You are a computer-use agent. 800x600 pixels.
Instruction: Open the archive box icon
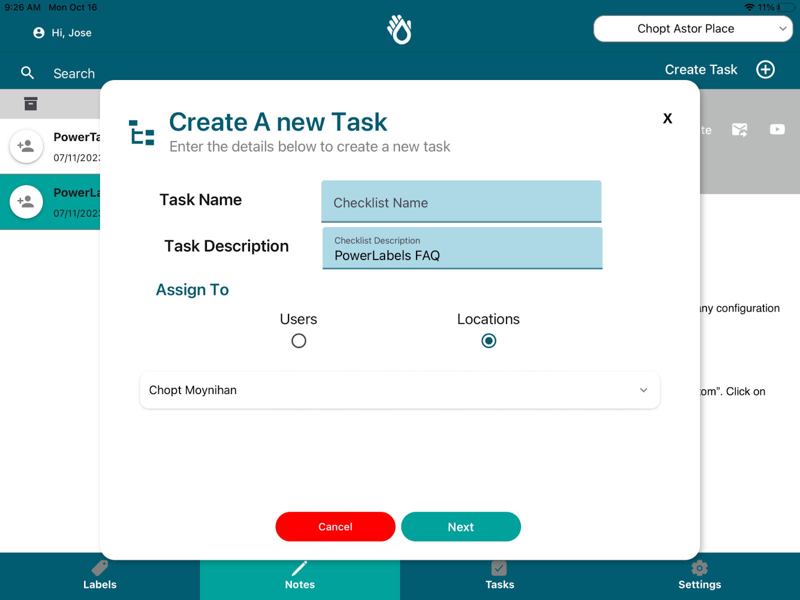click(30, 103)
